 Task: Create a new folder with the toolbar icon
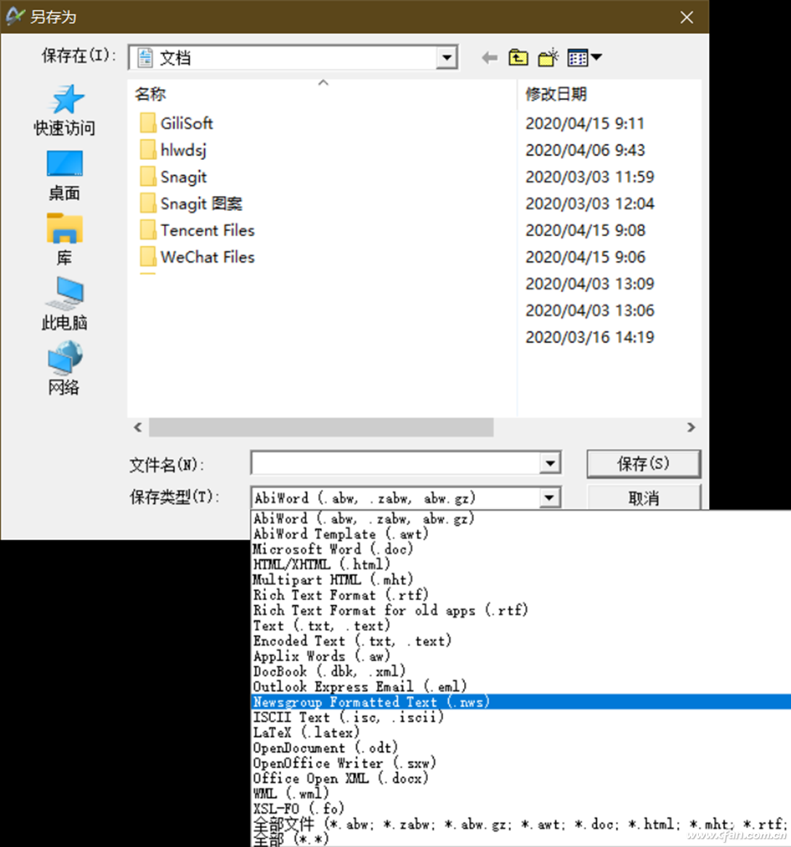pos(548,57)
